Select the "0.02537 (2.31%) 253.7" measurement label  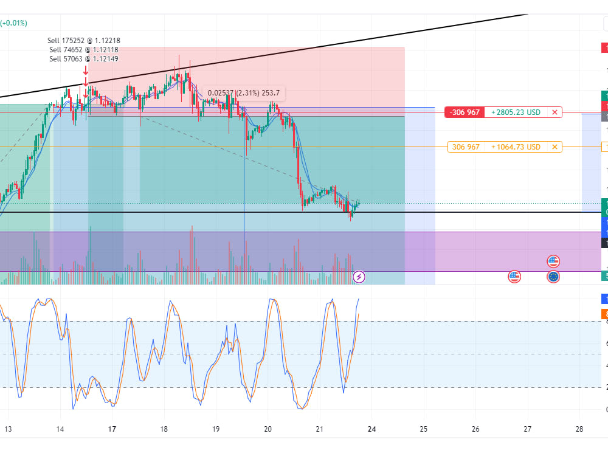point(243,93)
